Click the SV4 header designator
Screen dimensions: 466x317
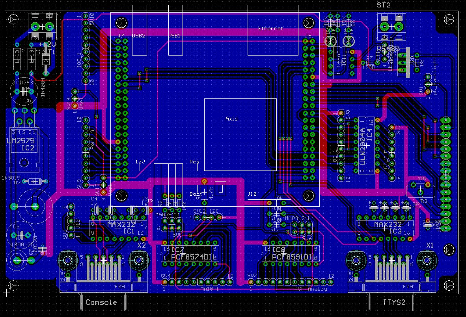166,276
